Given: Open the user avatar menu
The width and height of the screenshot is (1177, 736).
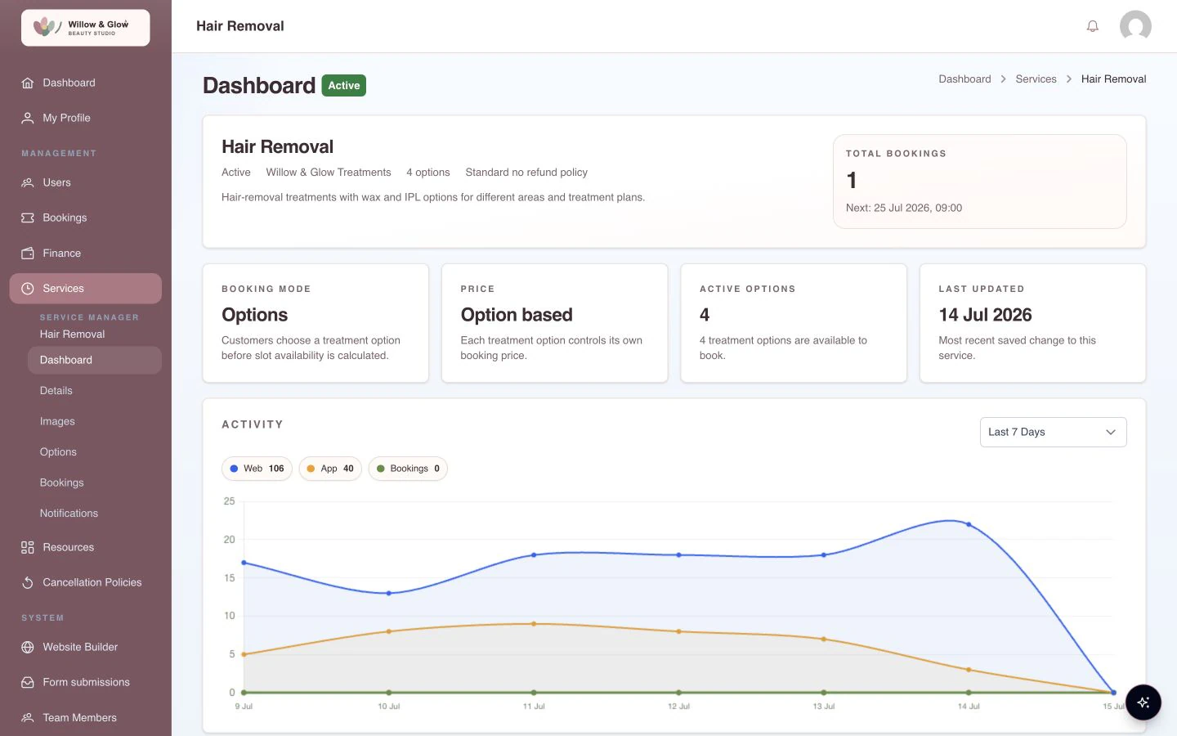Looking at the screenshot, I should point(1135,26).
